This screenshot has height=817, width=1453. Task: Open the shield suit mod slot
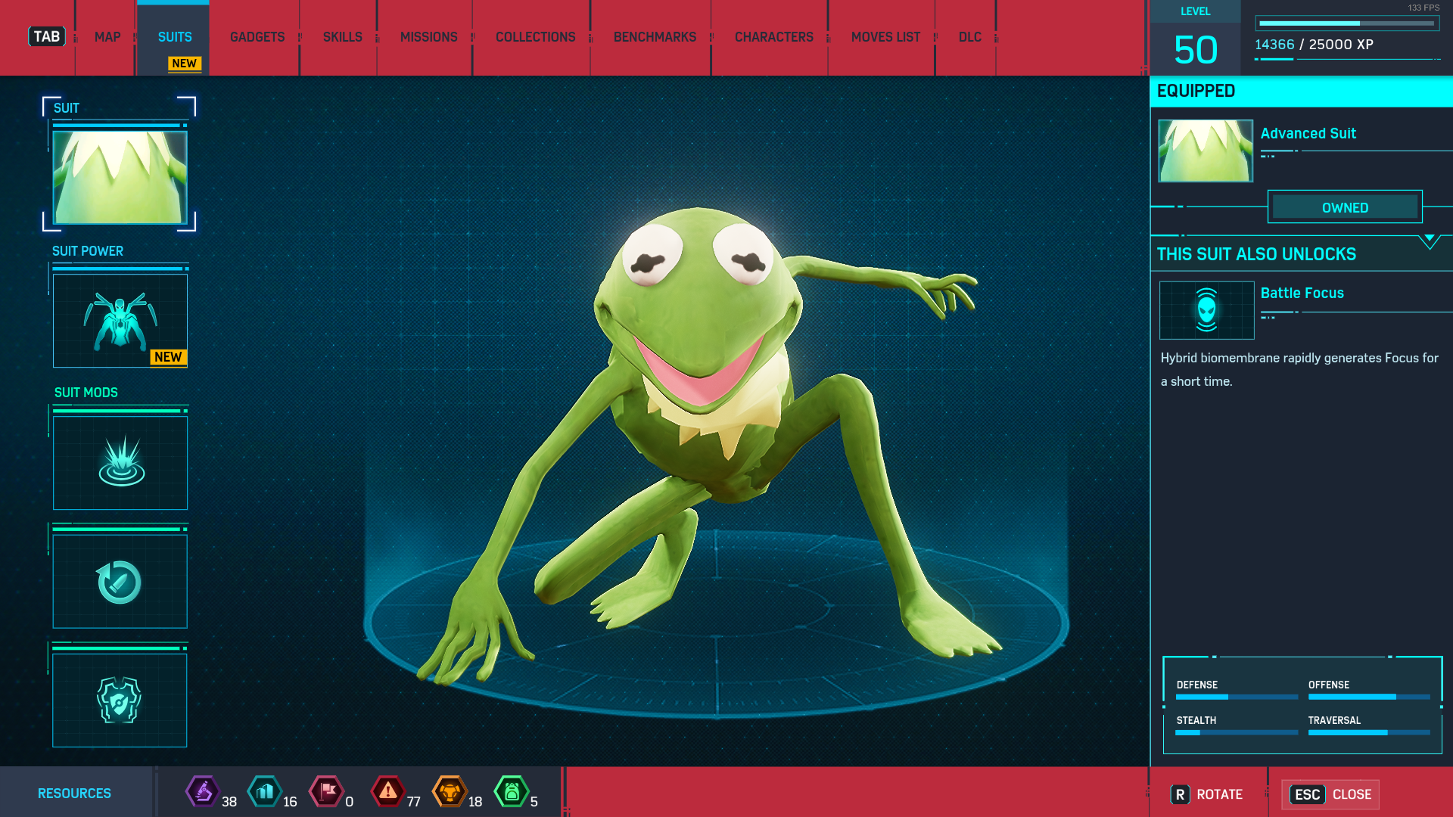[120, 700]
